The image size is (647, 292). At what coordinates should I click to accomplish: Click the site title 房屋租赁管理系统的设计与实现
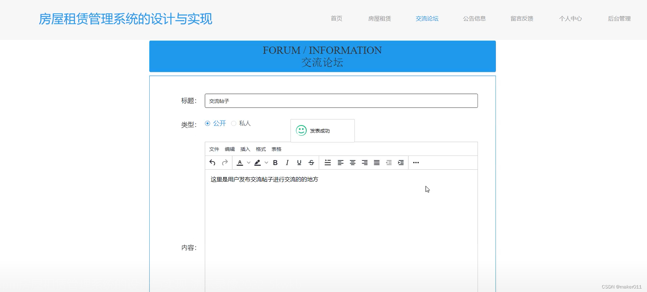pyautogui.click(x=125, y=19)
